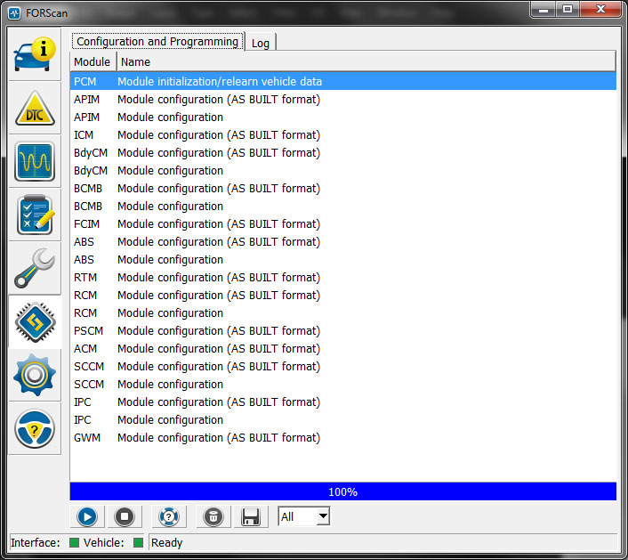Sort by the Module column header
628x560 pixels.
coord(93,61)
